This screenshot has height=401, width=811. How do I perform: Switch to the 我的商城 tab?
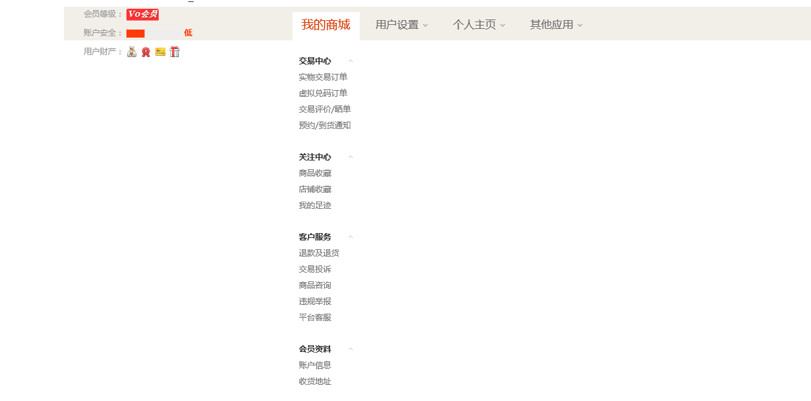pyautogui.click(x=326, y=26)
